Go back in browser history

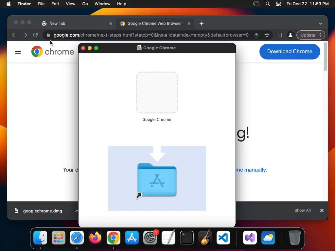pyautogui.click(x=14, y=35)
